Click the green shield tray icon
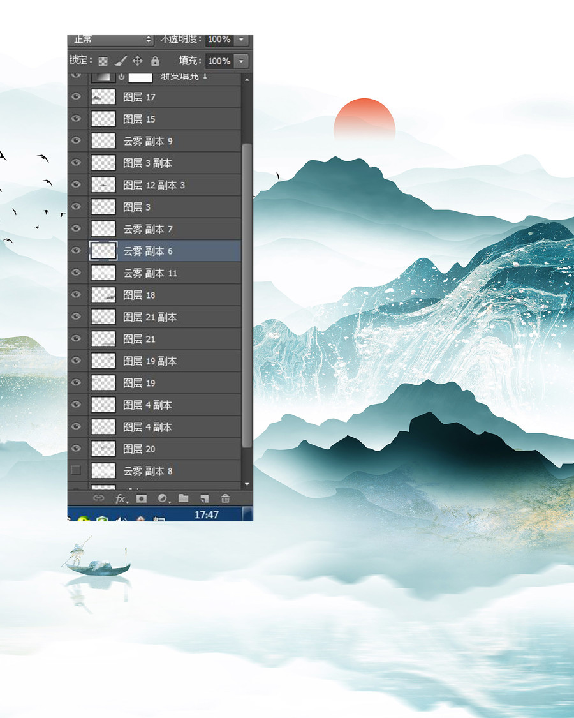 pos(102,520)
